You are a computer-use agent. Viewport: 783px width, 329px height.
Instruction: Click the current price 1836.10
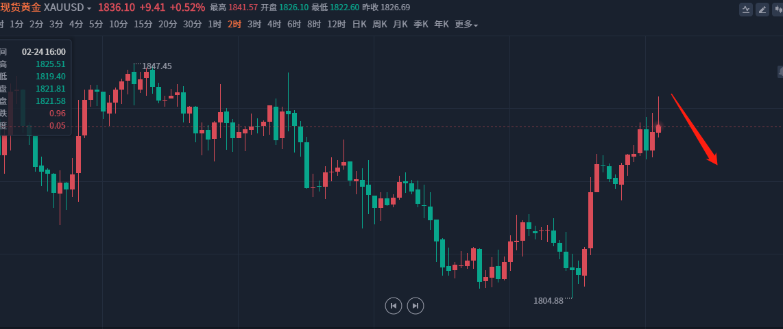pyautogui.click(x=117, y=8)
